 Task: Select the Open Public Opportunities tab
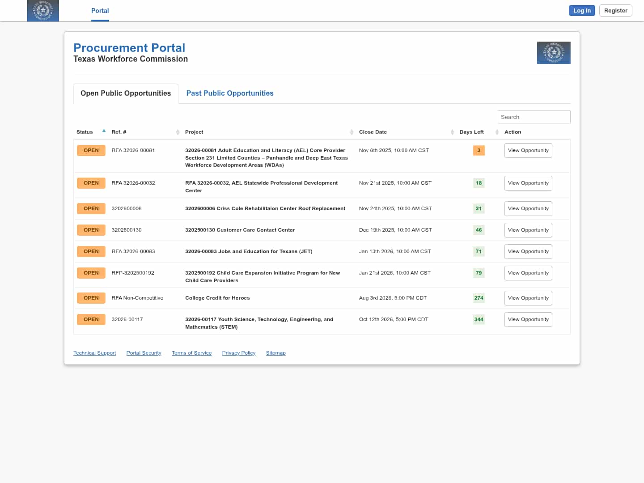[126, 93]
